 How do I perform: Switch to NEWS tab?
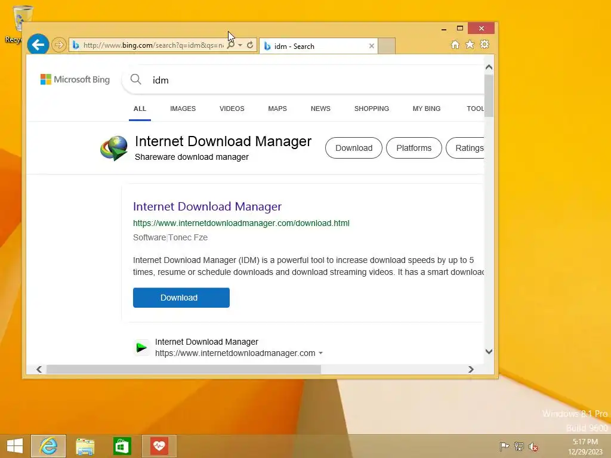pos(320,109)
